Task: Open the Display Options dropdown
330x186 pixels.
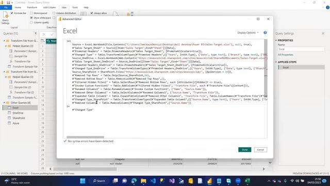Action: (x=248, y=33)
